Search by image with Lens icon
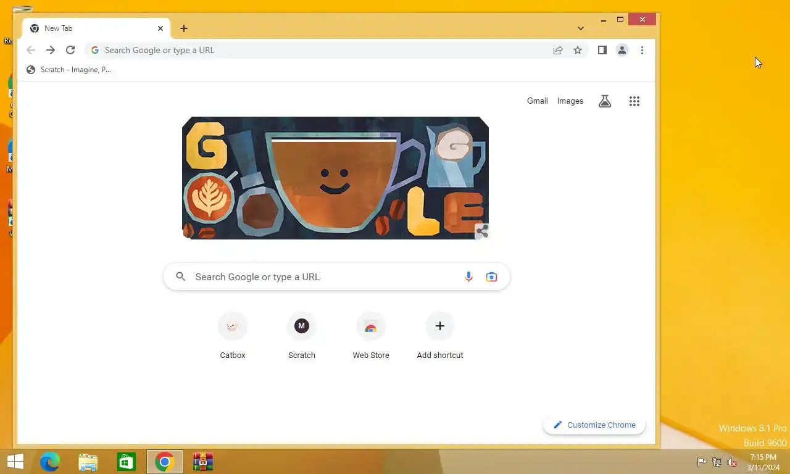Screen dimensions: 790x474 491,277
